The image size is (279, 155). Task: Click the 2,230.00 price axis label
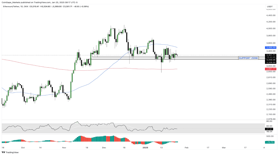[271, 109]
